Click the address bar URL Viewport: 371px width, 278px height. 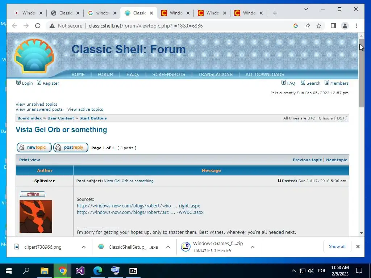coord(146,26)
